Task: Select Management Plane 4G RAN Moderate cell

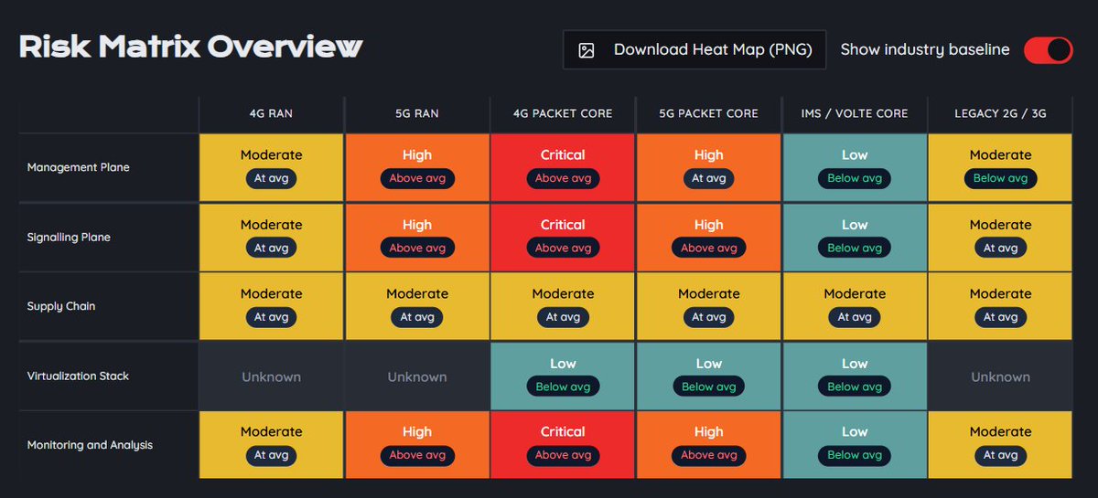Action: pyautogui.click(x=272, y=167)
